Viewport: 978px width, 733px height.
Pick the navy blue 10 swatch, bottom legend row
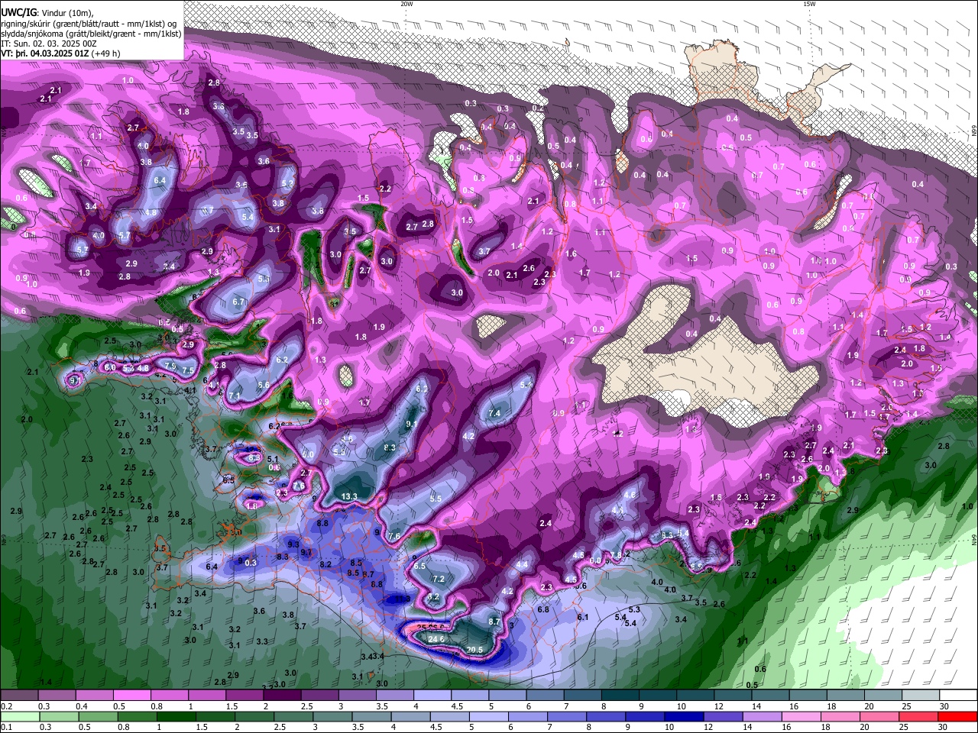[685, 716]
